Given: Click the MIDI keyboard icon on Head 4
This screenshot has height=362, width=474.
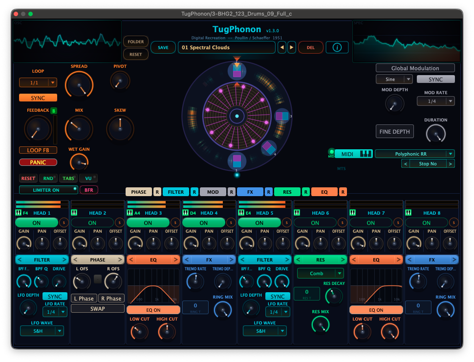Looking at the screenshot, I should tap(185, 213).
